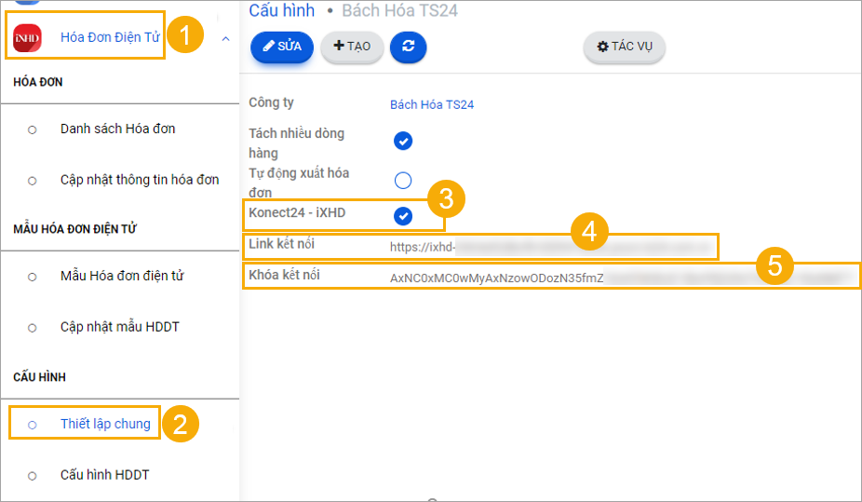The width and height of the screenshot is (862, 502).
Task: Click the Khóa kết nối key value
Action: click(621, 278)
